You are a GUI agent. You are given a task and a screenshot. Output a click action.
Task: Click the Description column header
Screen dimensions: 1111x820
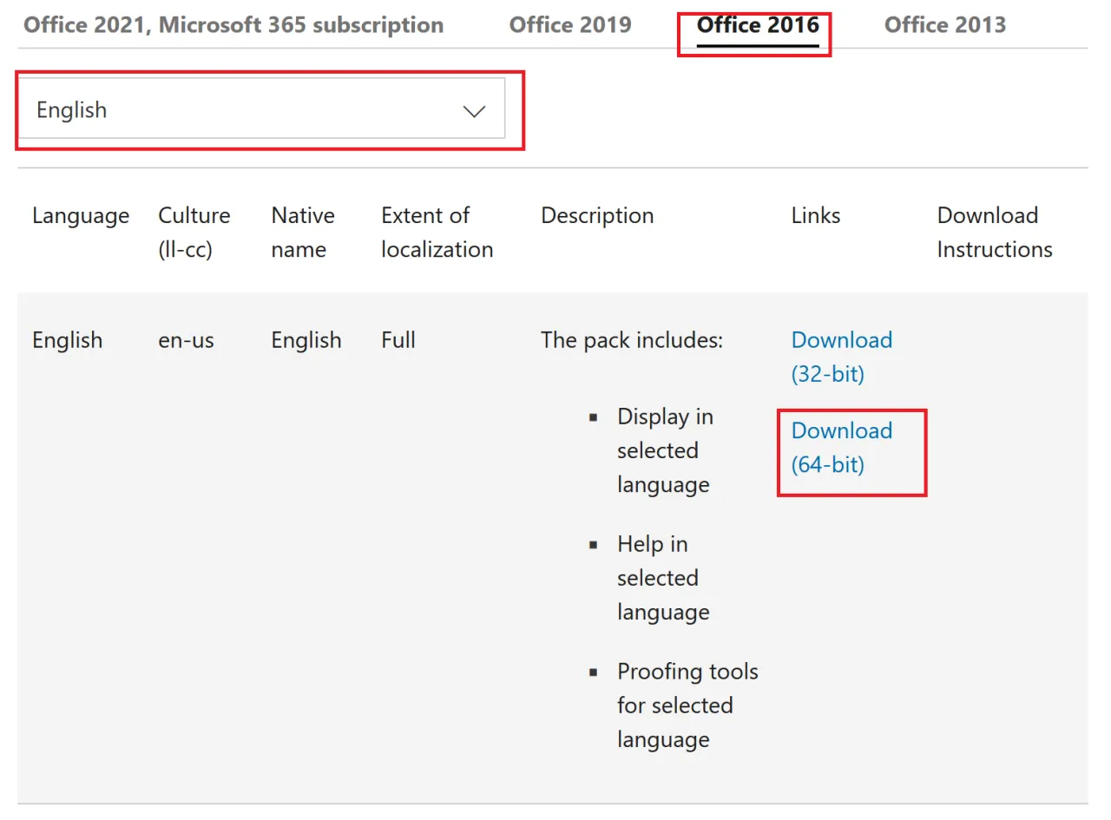click(597, 215)
